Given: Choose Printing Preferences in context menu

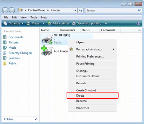Looking at the screenshot, I should pos(92,57).
